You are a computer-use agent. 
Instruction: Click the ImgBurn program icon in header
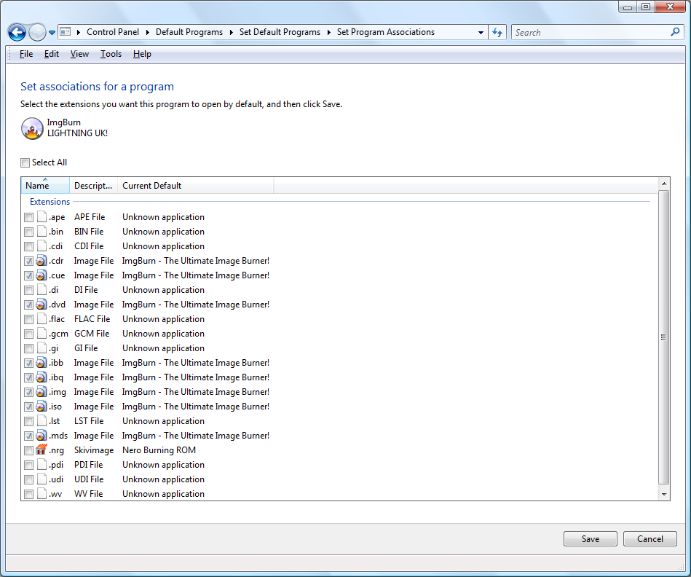tap(32, 128)
